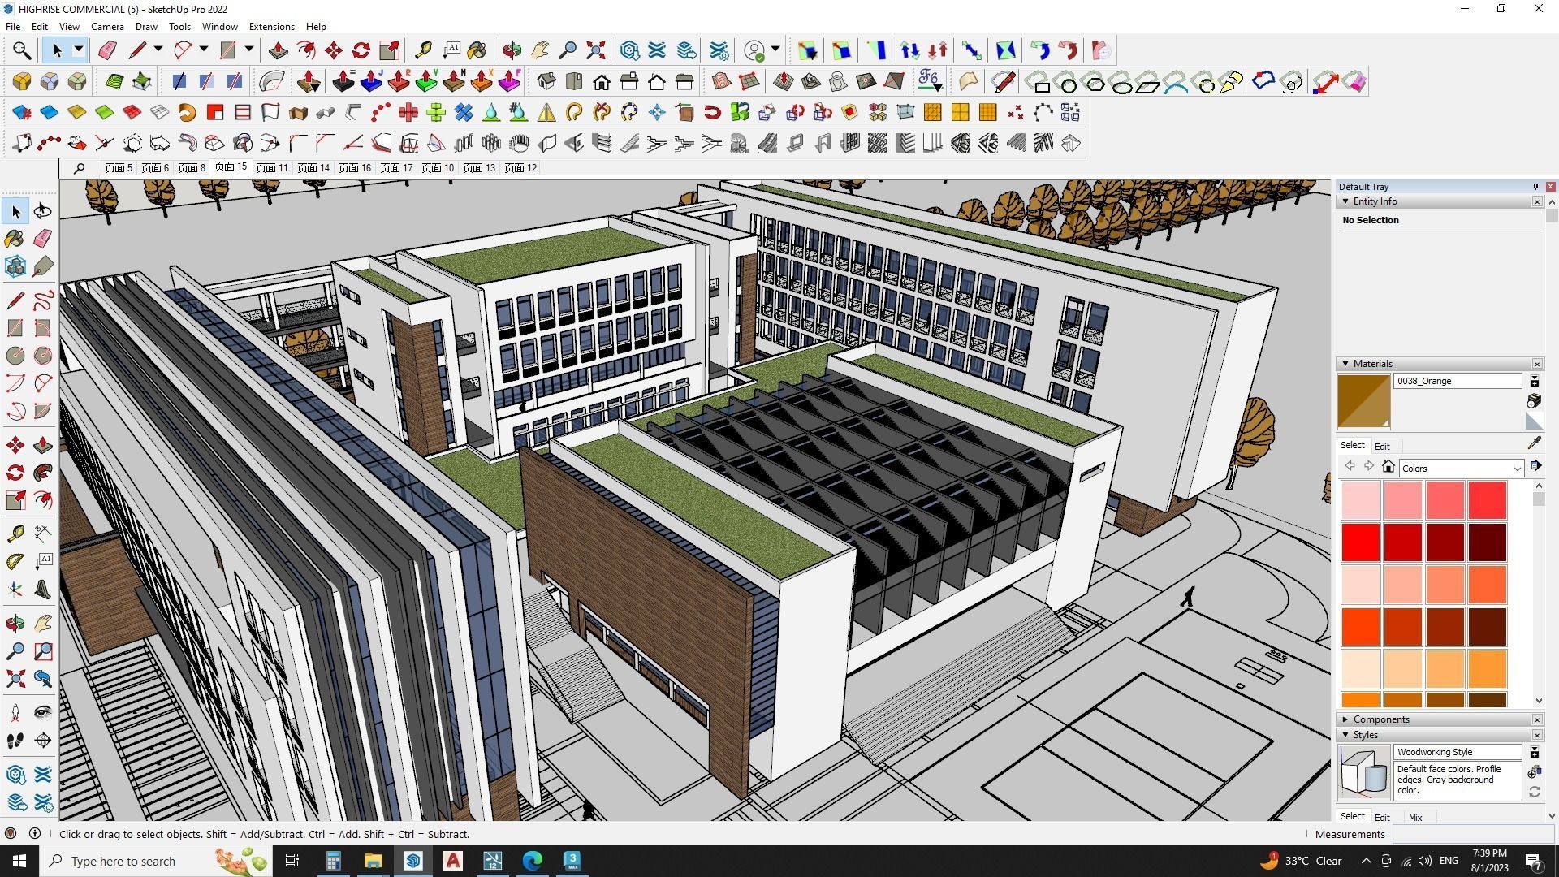Screen dimensions: 1559x877
Task: Select the Lasso Select tool in left toolbar
Action: 43,211
